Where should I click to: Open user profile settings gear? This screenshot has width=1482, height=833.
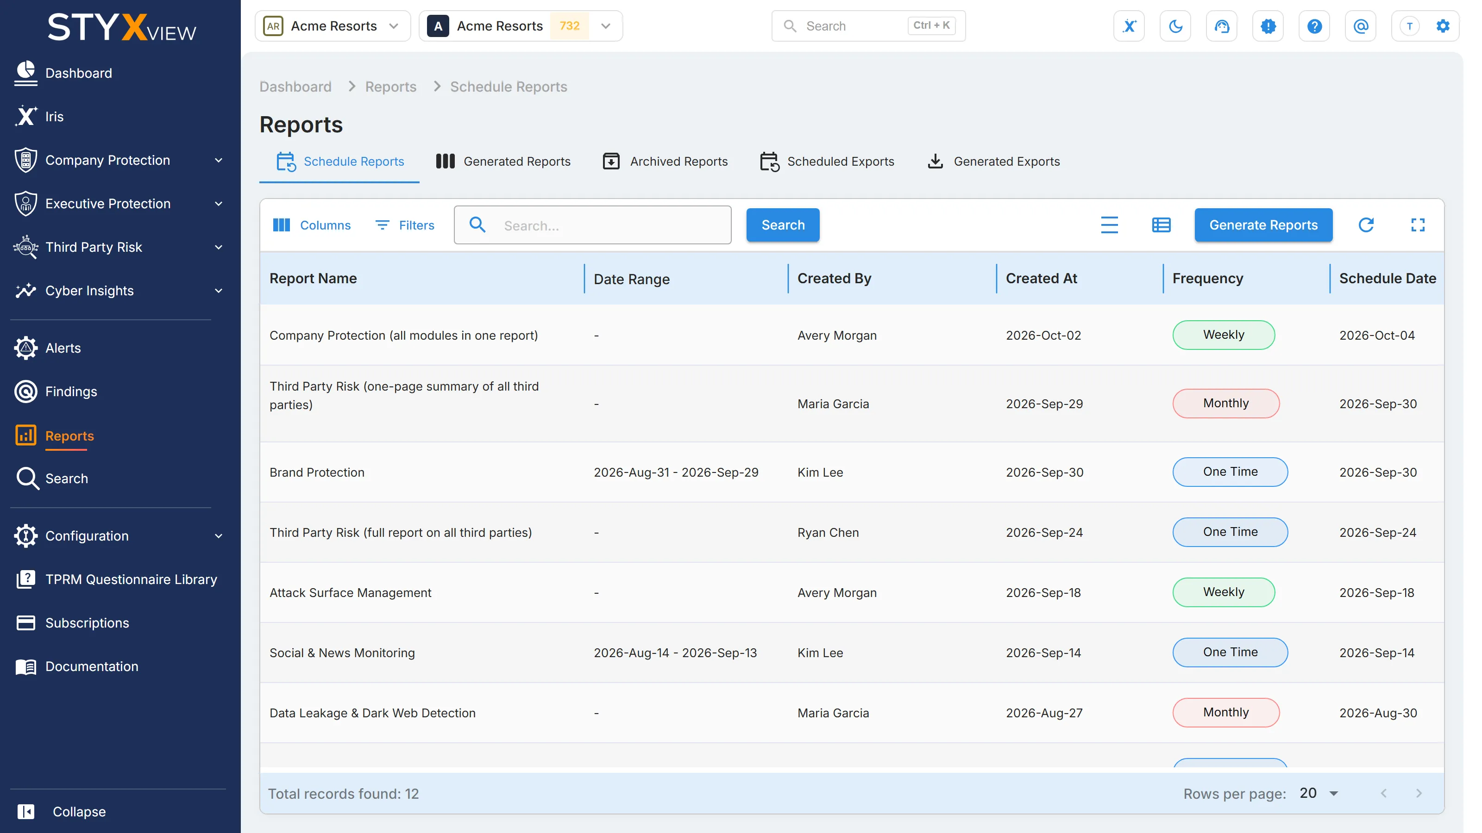(1442, 26)
